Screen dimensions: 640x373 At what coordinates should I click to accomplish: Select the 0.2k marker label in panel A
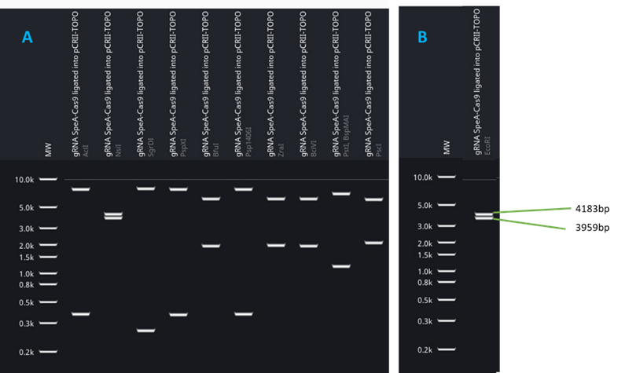tap(26, 353)
